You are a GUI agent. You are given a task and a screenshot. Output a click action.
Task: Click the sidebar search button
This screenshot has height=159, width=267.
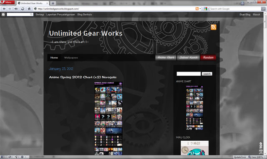tap(207, 74)
